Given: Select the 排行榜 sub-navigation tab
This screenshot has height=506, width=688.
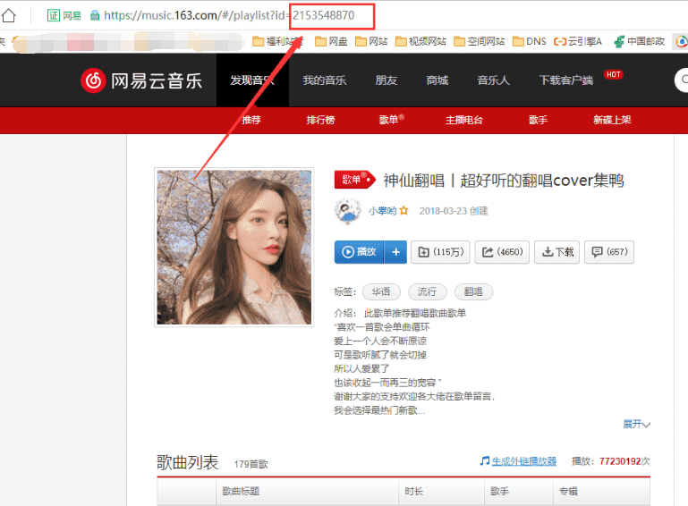Looking at the screenshot, I should click(x=321, y=120).
